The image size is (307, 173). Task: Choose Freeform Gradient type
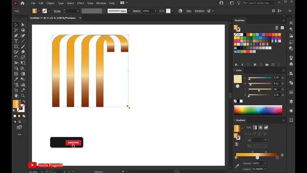pos(266,127)
